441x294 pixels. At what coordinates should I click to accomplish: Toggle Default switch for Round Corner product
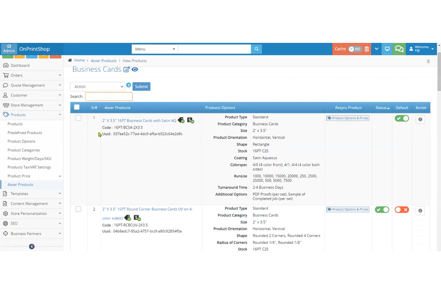click(x=402, y=210)
